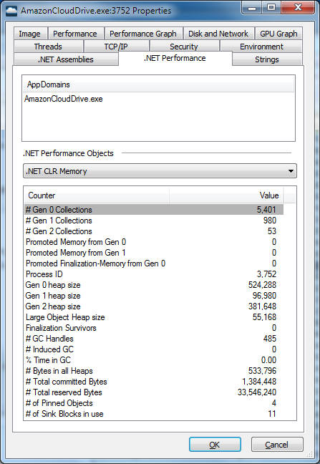Image resolution: width=320 pixels, height=464 pixels.
Task: Select # Bytes in all Heaps row
Action: [x=154, y=371]
